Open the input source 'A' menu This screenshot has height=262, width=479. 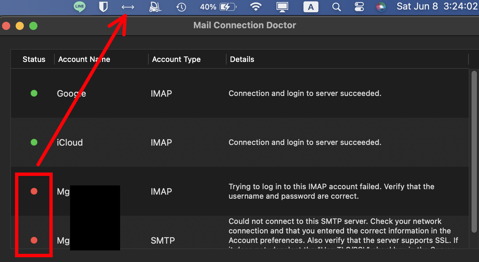coord(311,7)
